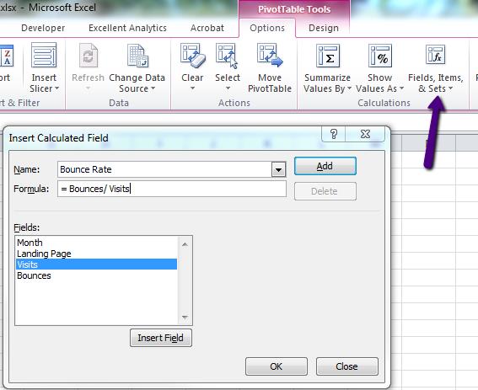Expand the Insert Slicer dropdown arrow
This screenshot has height=390, width=478.
56,88
